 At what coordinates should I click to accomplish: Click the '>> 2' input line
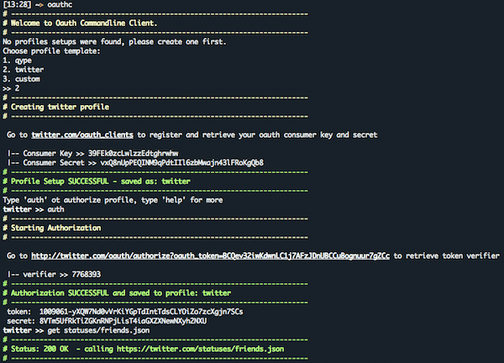coord(11,88)
